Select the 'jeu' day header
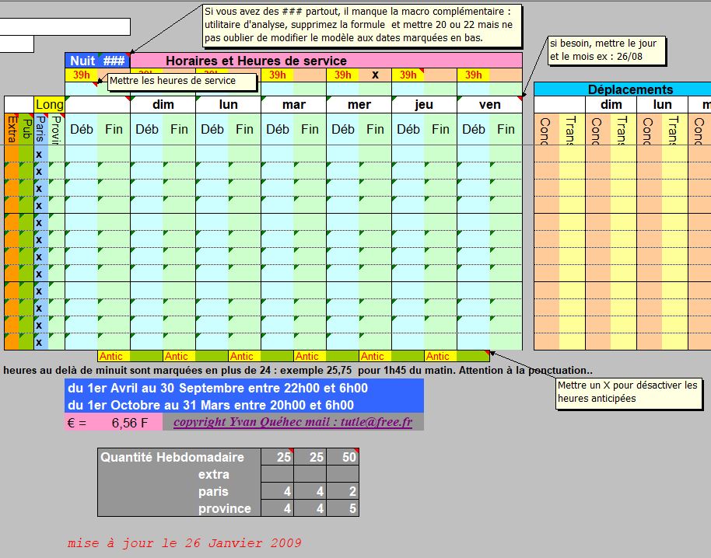The width and height of the screenshot is (711, 558). pyautogui.click(x=424, y=105)
